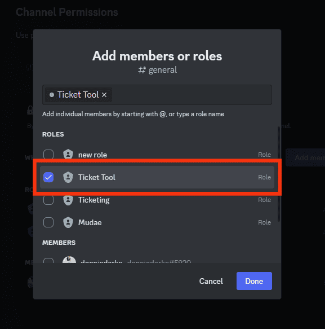Click the shield icon beside Mudae
325x329 pixels.
point(68,222)
